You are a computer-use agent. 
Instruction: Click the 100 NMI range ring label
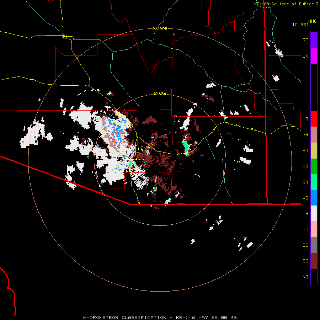(x=160, y=28)
